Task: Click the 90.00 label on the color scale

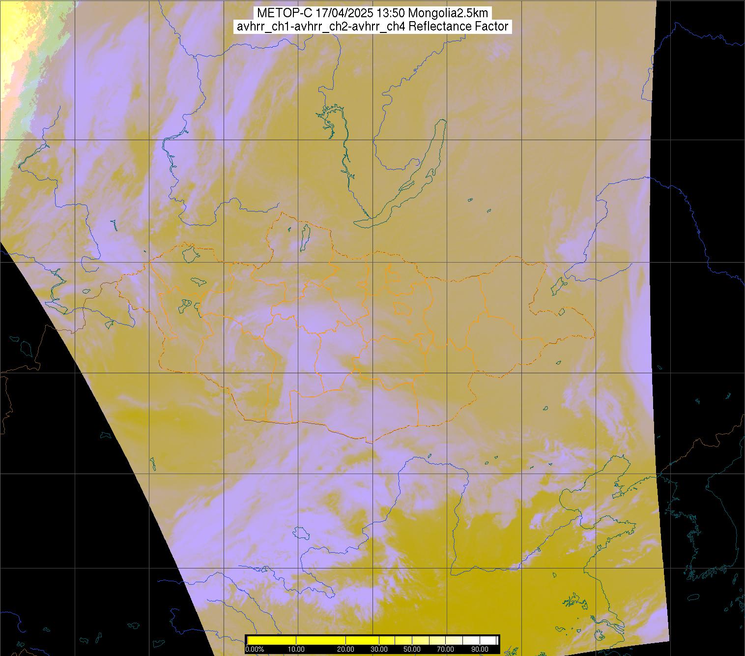Action: point(480,649)
